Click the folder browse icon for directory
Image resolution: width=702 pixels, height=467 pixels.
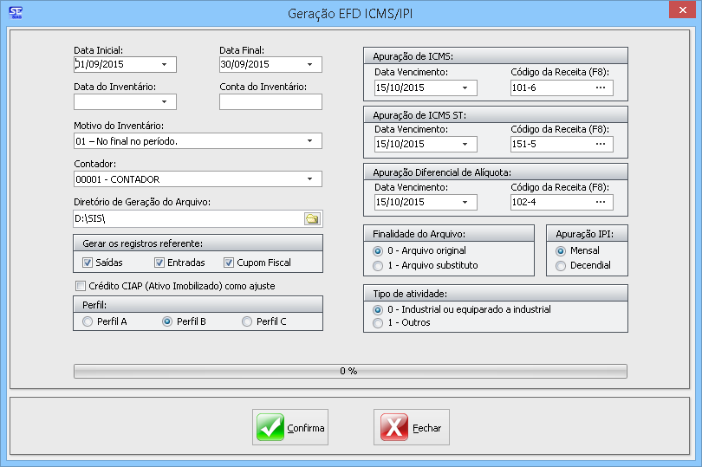tap(312, 218)
